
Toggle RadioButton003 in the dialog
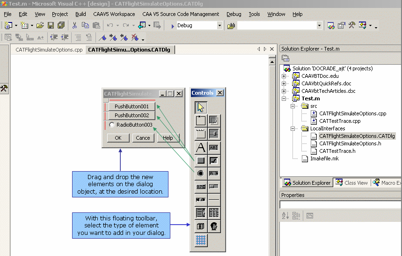click(x=112, y=125)
